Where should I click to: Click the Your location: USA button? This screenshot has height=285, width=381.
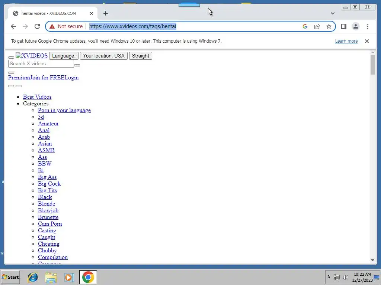coord(104,56)
